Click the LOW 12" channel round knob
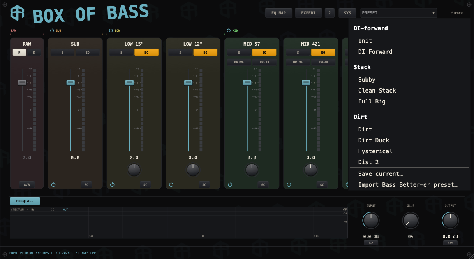 (193, 170)
